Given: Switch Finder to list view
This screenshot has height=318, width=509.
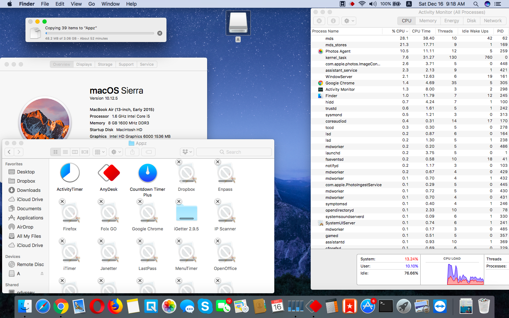Looking at the screenshot, I should click(65, 152).
